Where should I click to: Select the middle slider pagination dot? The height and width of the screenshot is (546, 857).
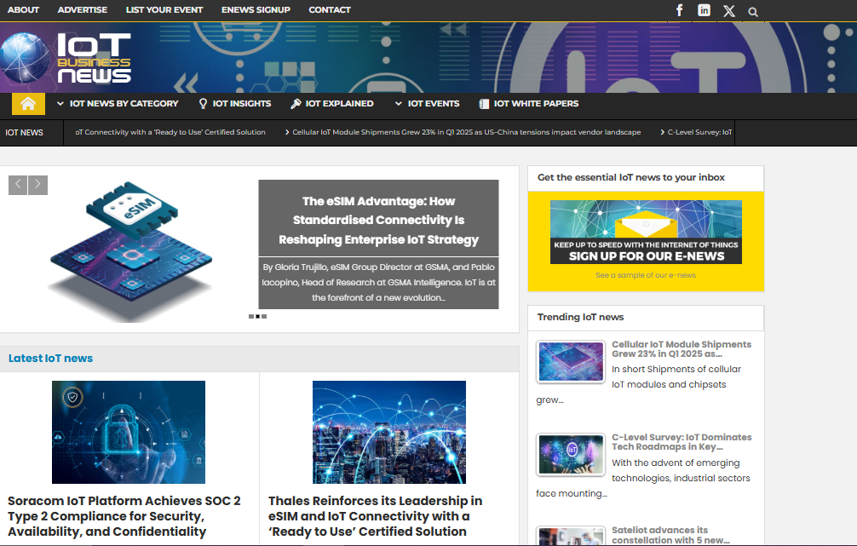(x=257, y=317)
